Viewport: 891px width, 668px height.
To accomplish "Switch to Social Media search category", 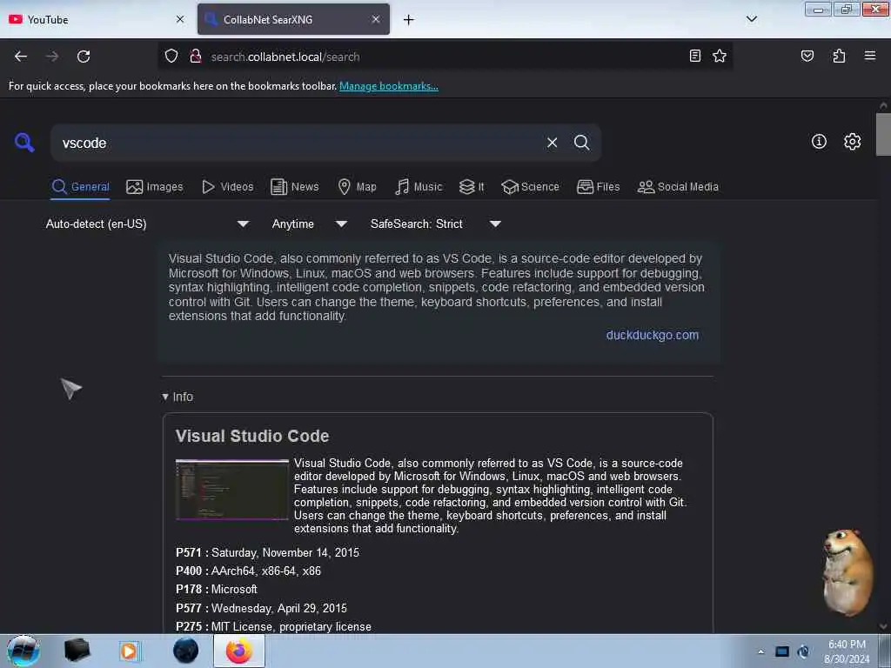I will [678, 187].
